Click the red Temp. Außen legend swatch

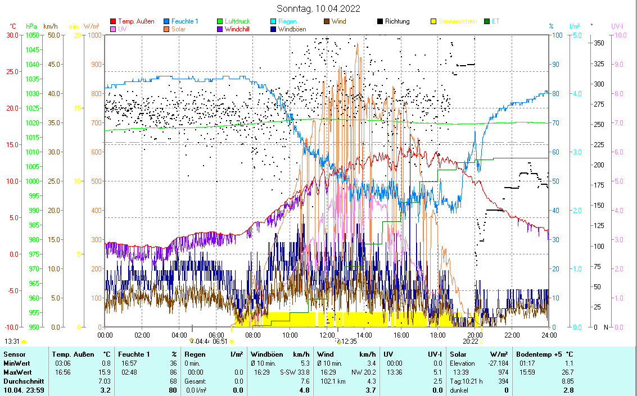click(113, 22)
